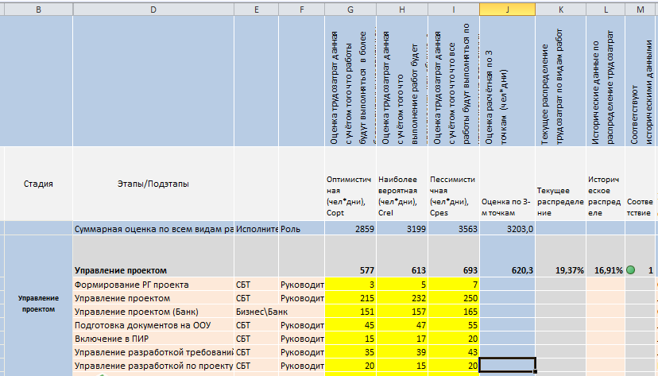Select 'Руководит' cell in 'Формирование РГ проекта' row
Image resolution: width=658 pixels, height=376 pixels.
click(x=301, y=285)
